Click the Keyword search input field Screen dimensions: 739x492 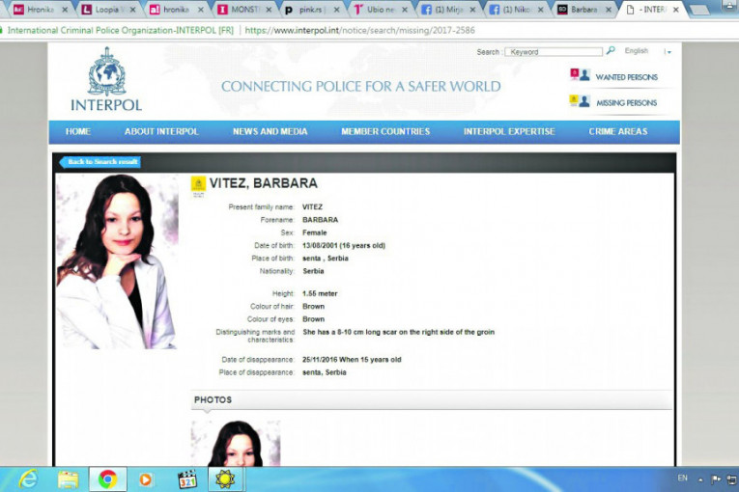click(x=553, y=51)
